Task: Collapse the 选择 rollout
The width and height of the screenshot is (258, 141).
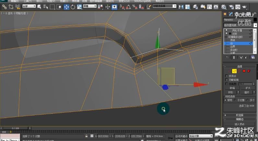Action: click(240, 66)
